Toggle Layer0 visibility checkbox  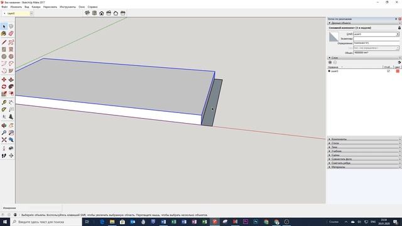388,71
